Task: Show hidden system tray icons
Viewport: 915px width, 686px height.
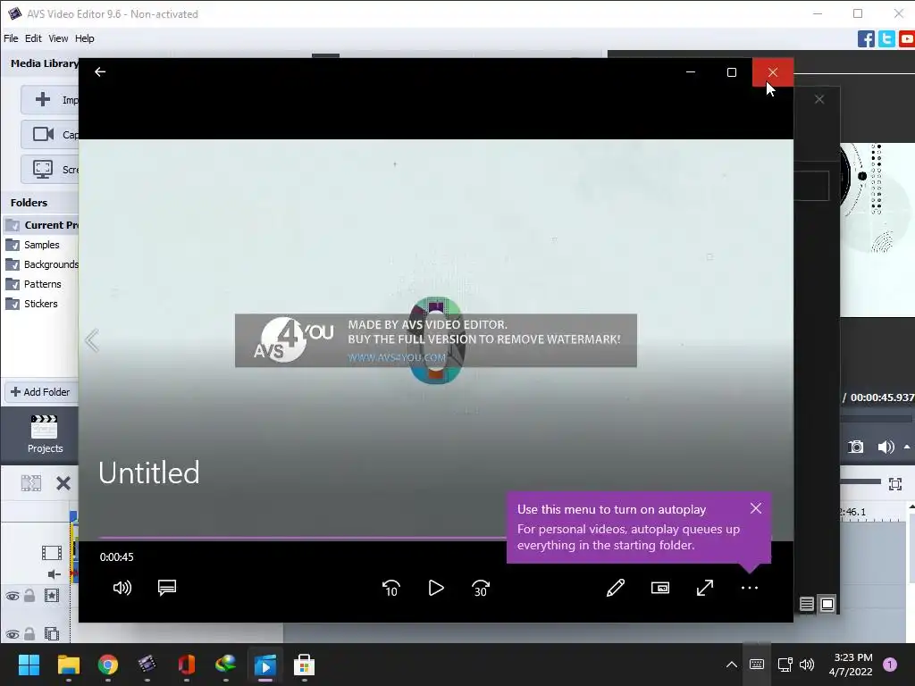Action: click(731, 665)
